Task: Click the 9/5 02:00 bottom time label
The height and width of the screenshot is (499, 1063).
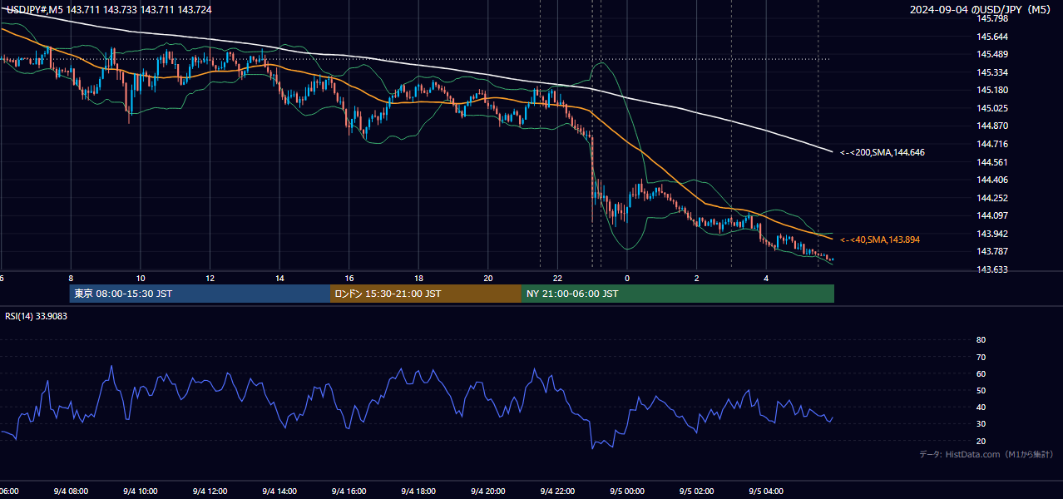Action: tap(697, 492)
